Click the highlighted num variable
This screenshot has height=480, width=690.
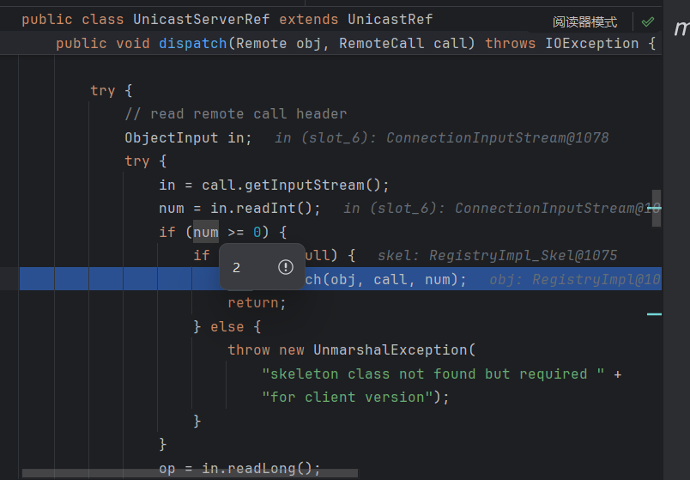[205, 232]
